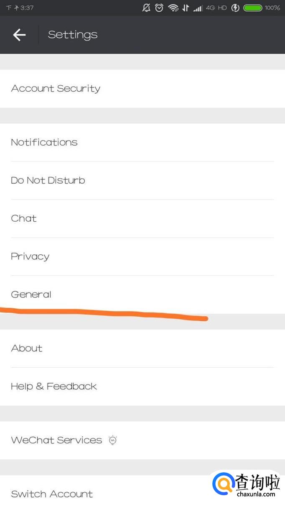
Task: Go to Do Not Disturb
Action: (x=48, y=180)
